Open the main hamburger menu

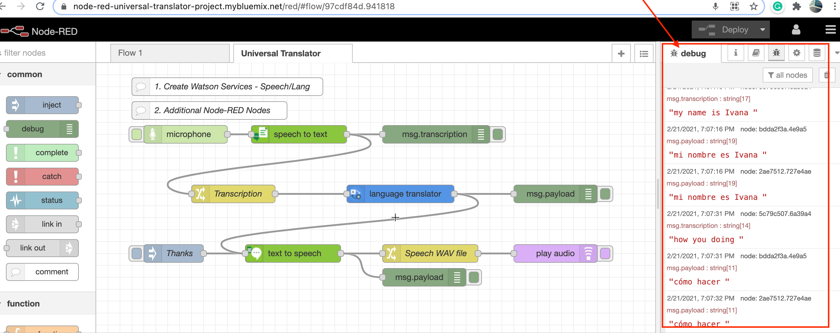click(830, 30)
